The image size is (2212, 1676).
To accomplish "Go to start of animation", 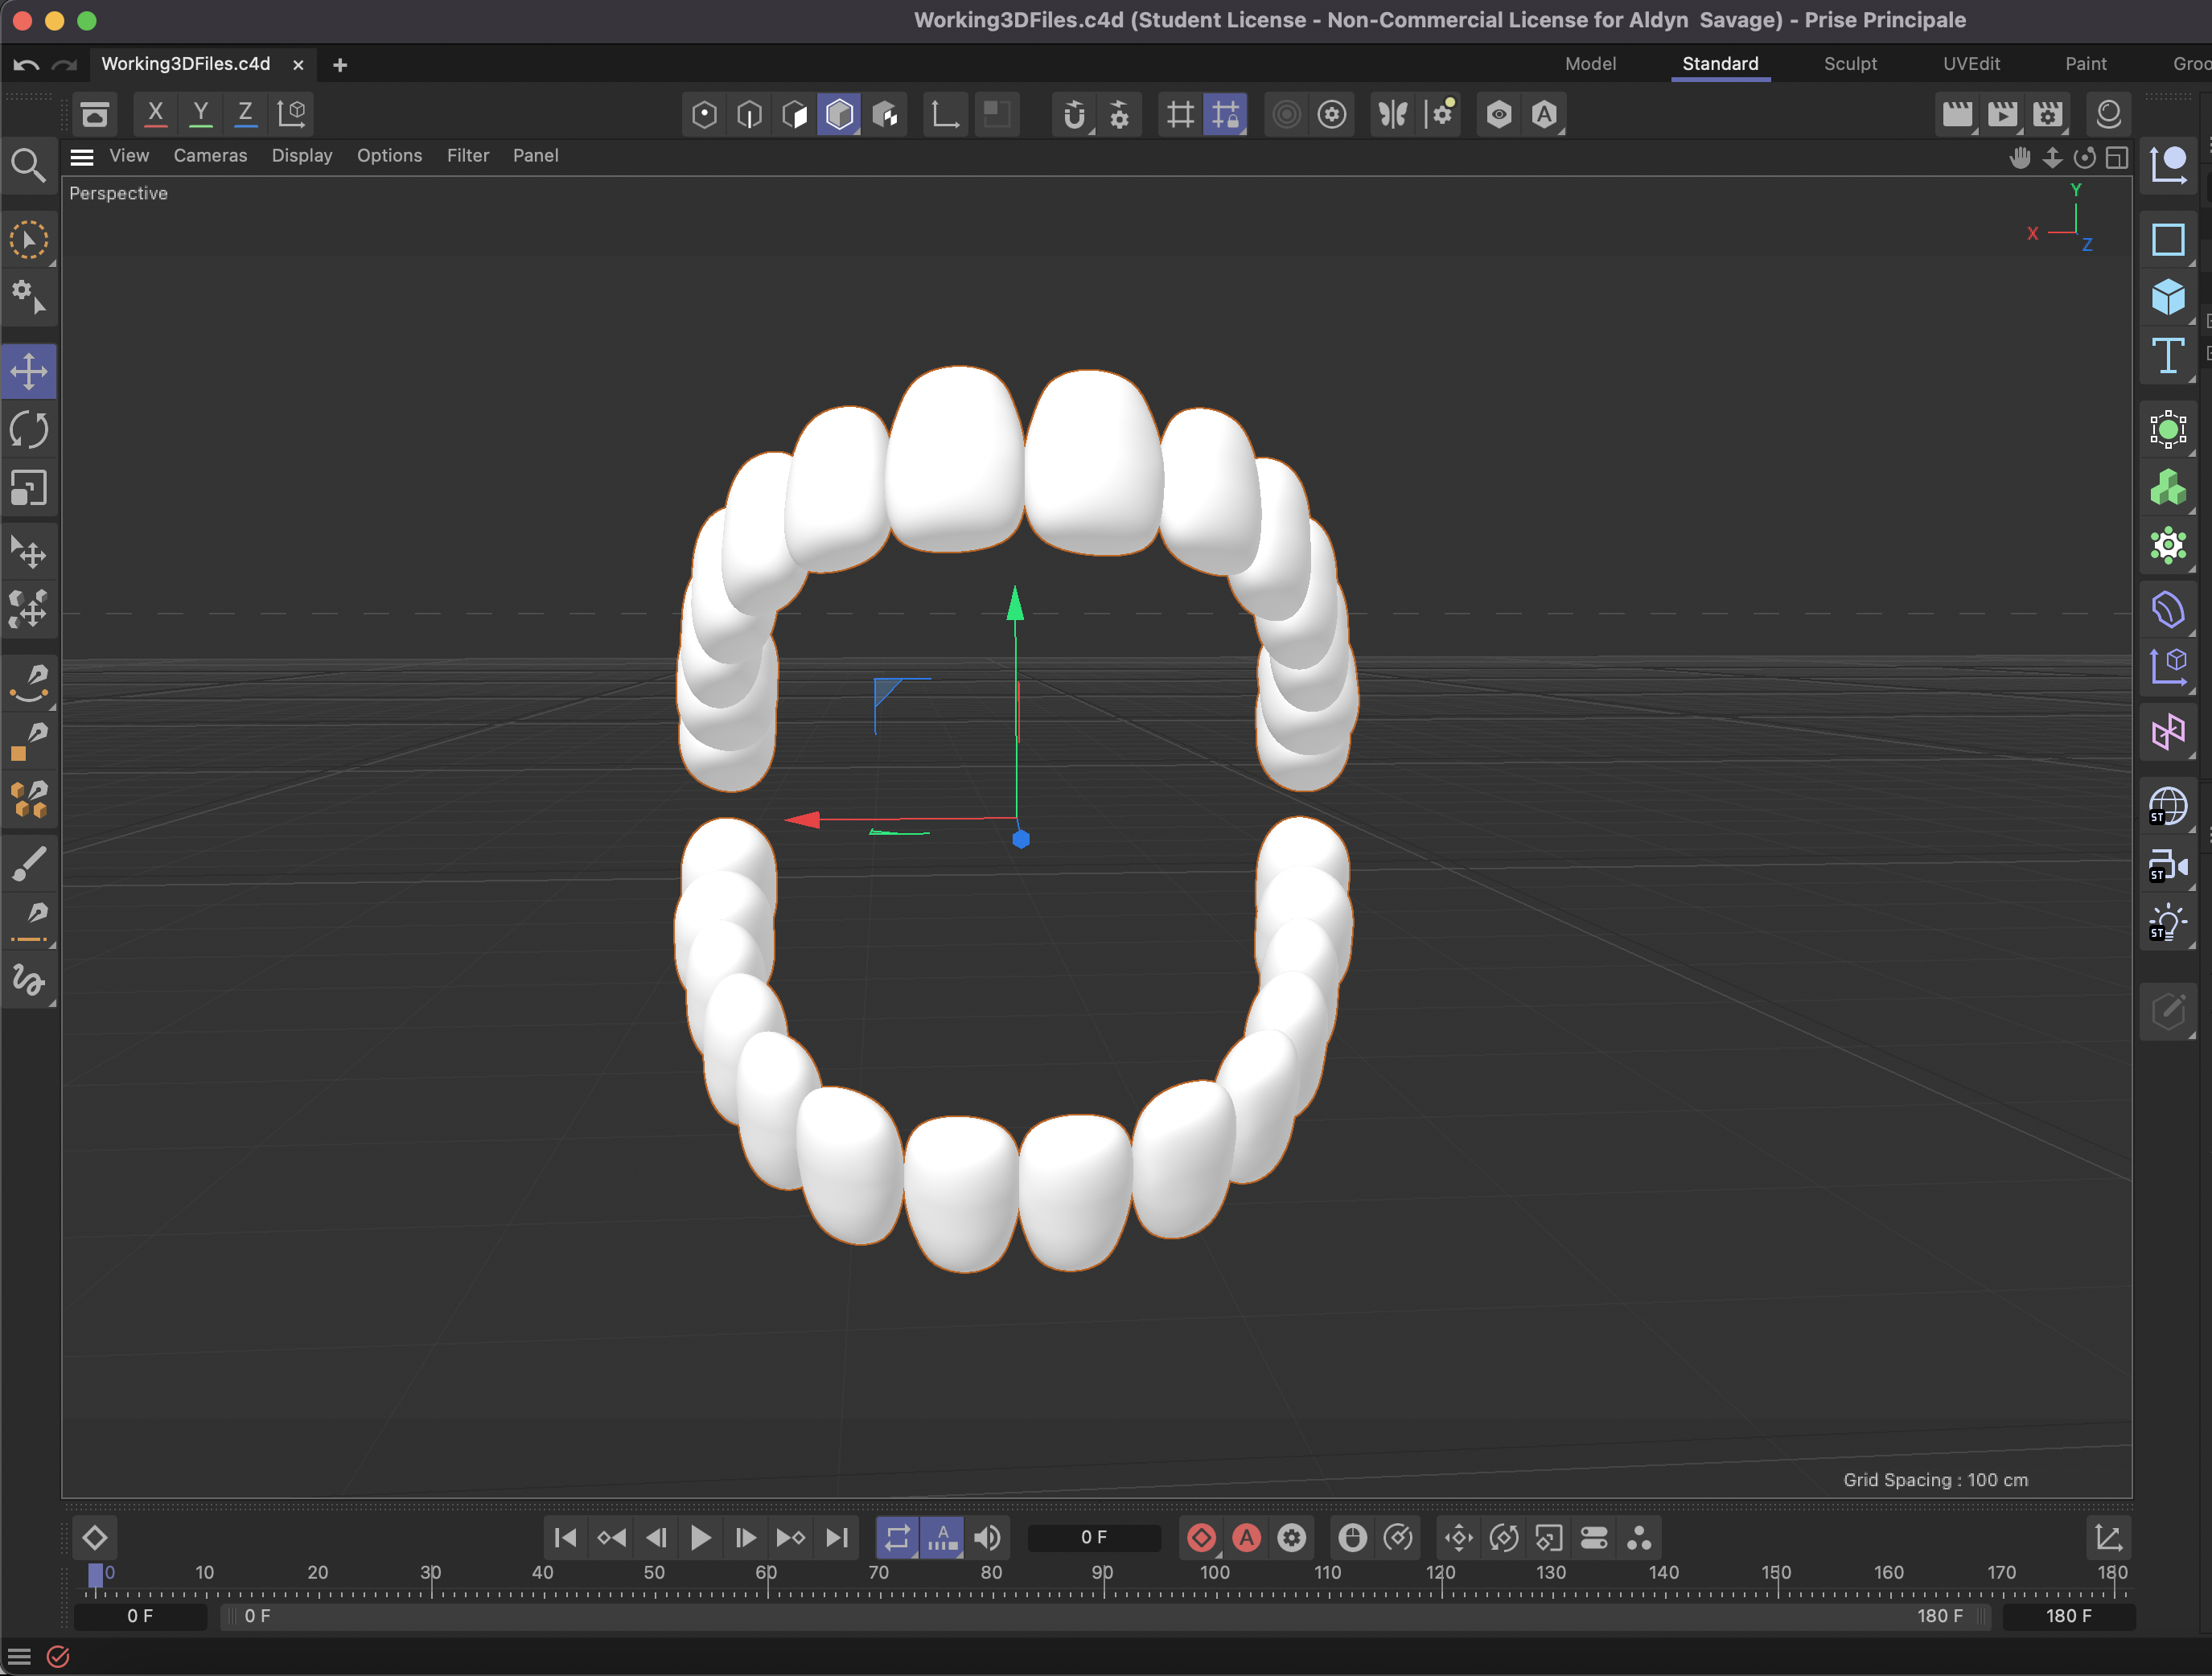I will pos(565,1538).
